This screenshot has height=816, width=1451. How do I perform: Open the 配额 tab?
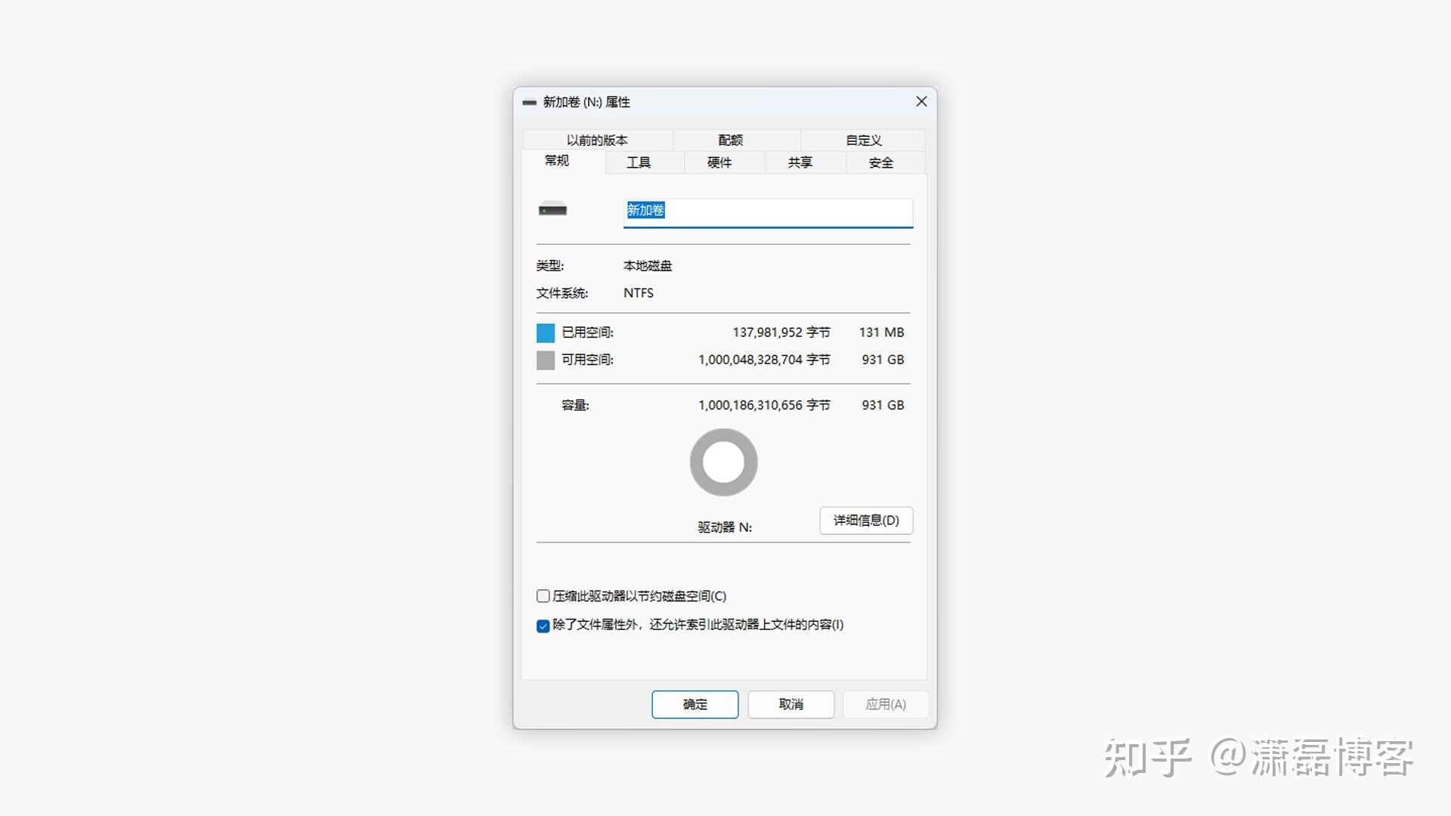pyautogui.click(x=731, y=140)
